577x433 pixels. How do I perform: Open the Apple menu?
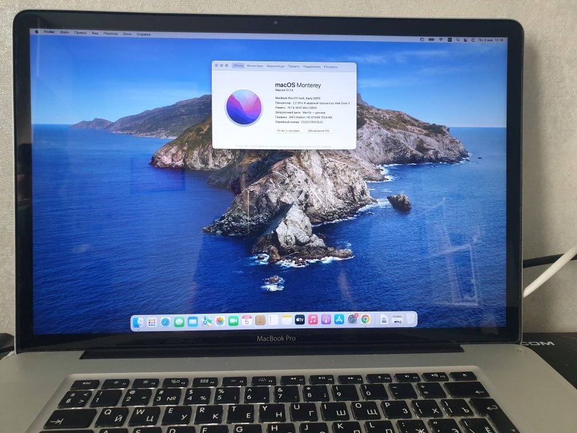click(x=37, y=32)
